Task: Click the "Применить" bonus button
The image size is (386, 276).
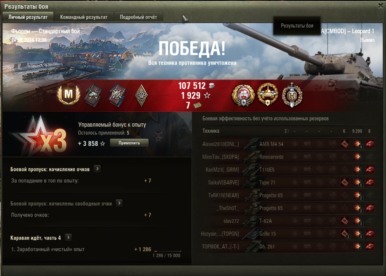Action: pos(129,143)
